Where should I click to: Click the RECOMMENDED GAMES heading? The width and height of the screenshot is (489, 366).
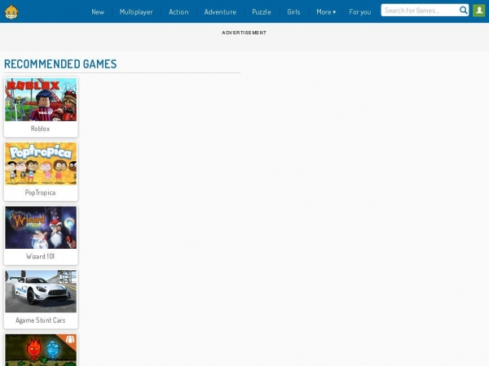pyautogui.click(x=60, y=64)
